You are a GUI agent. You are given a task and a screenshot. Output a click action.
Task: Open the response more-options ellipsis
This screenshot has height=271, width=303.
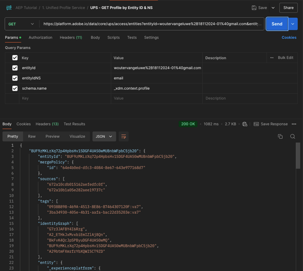294,124
